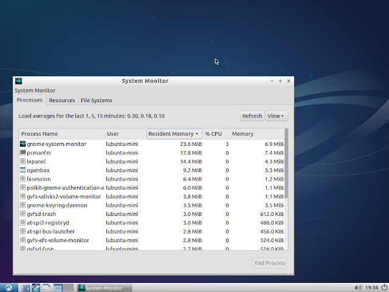
Task: Select the gnome-keyring-daemon process name
Action: click(57, 206)
